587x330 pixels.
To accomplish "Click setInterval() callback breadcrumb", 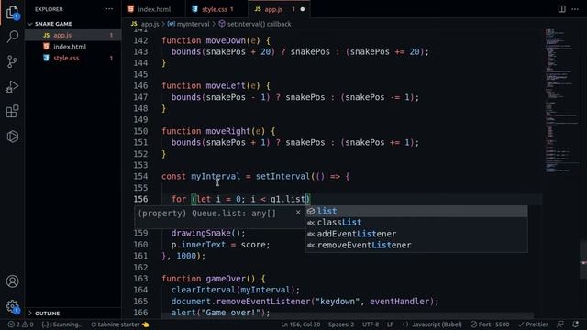I will point(259,24).
